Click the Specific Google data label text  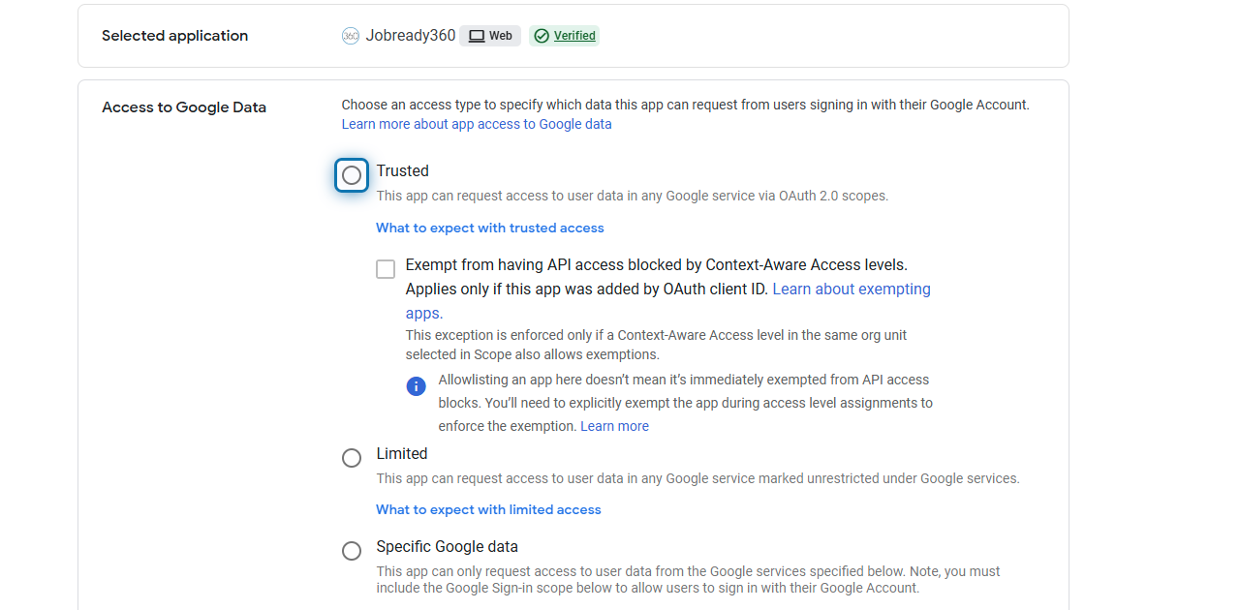pos(448,546)
